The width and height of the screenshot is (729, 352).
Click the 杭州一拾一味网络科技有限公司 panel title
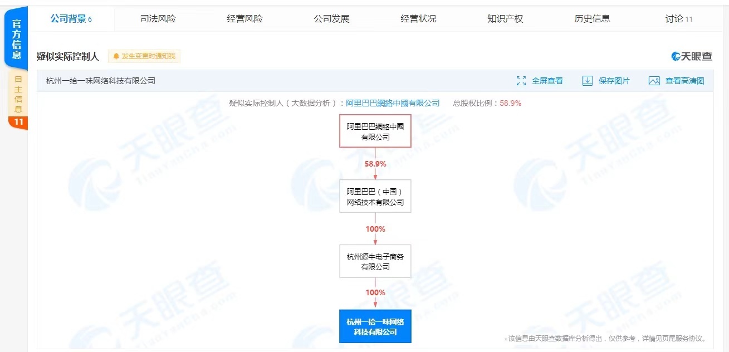point(100,81)
